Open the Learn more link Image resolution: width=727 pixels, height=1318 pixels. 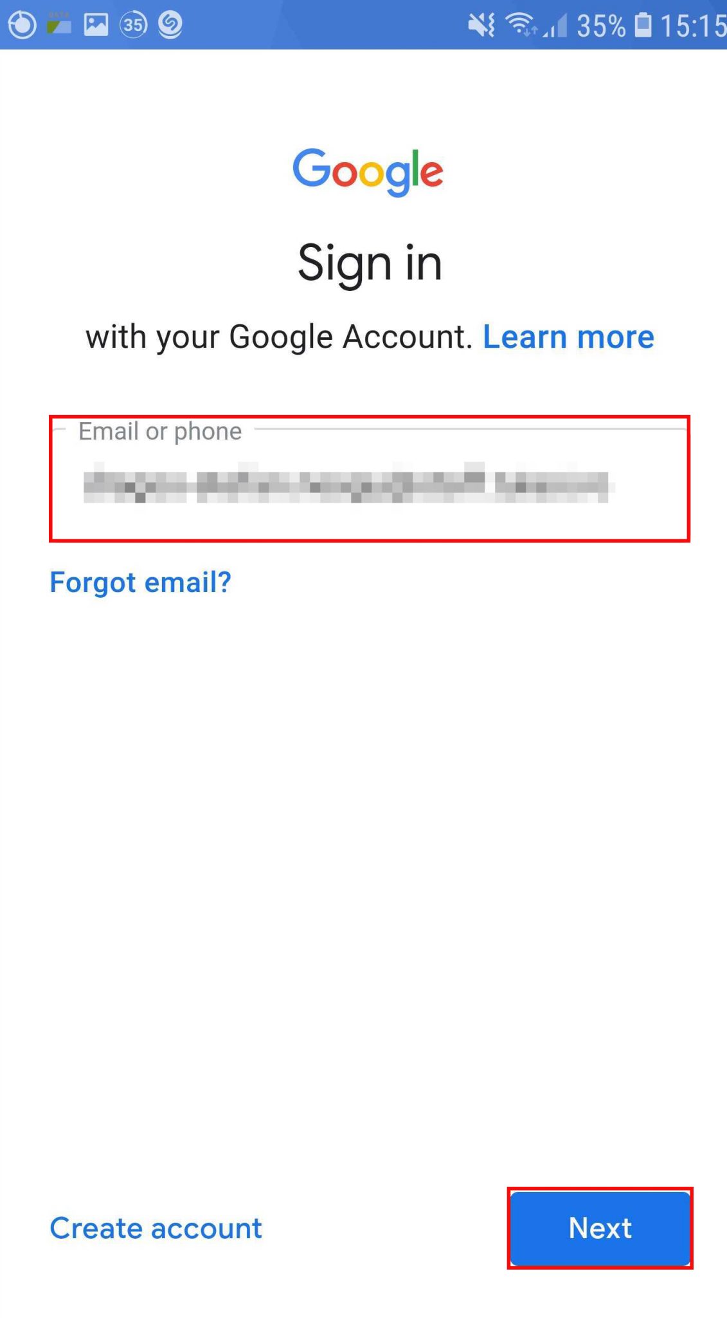tap(568, 337)
